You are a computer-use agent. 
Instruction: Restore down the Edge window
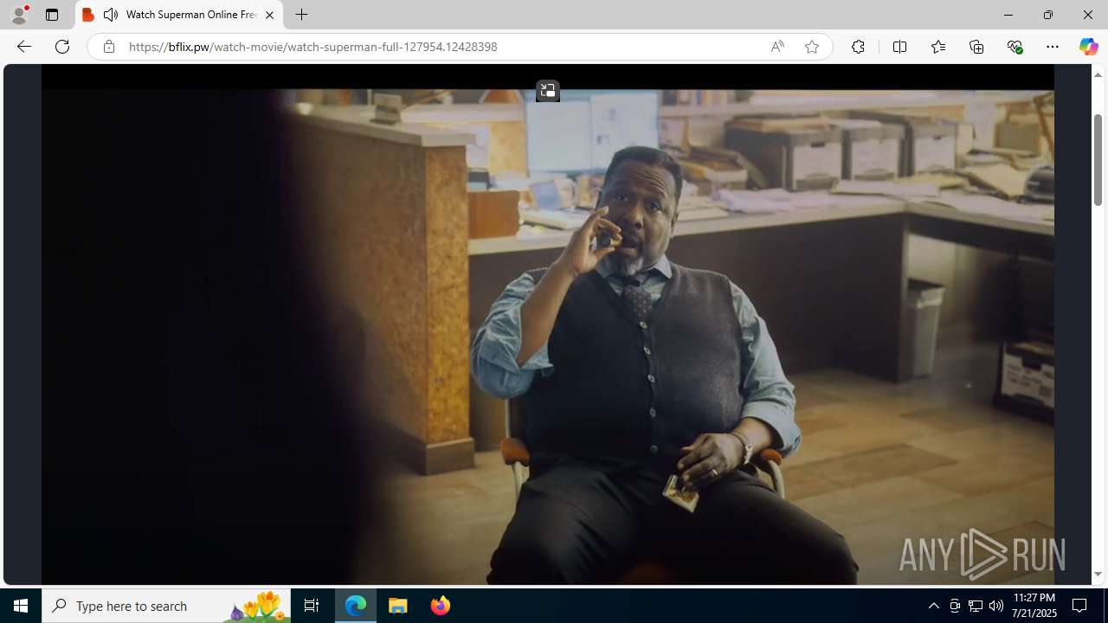(x=1047, y=15)
